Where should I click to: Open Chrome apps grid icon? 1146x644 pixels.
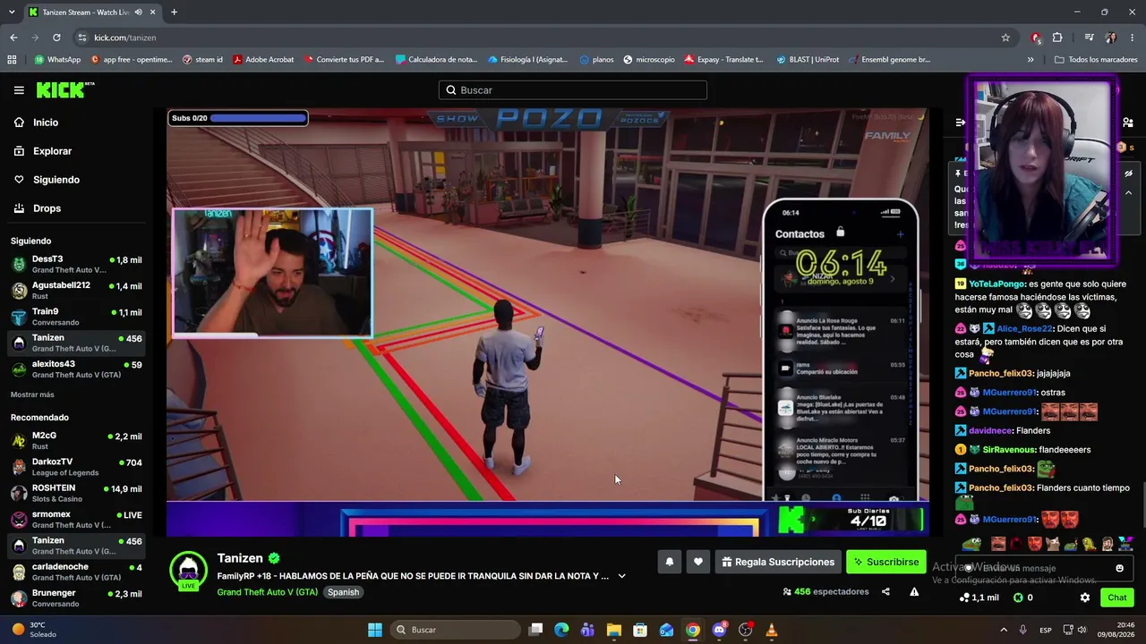(x=12, y=60)
